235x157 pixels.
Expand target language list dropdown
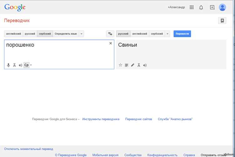click(x=167, y=34)
